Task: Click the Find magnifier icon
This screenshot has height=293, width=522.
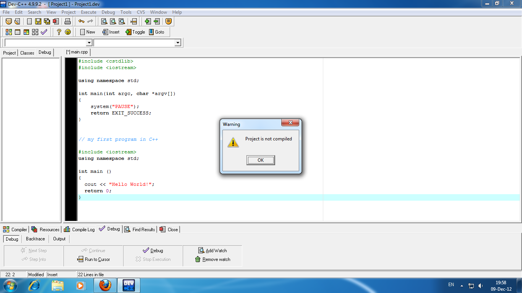Action: tap(104, 21)
